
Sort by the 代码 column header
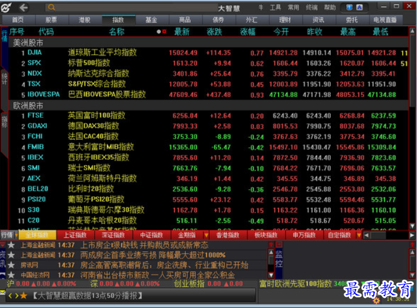46,32
